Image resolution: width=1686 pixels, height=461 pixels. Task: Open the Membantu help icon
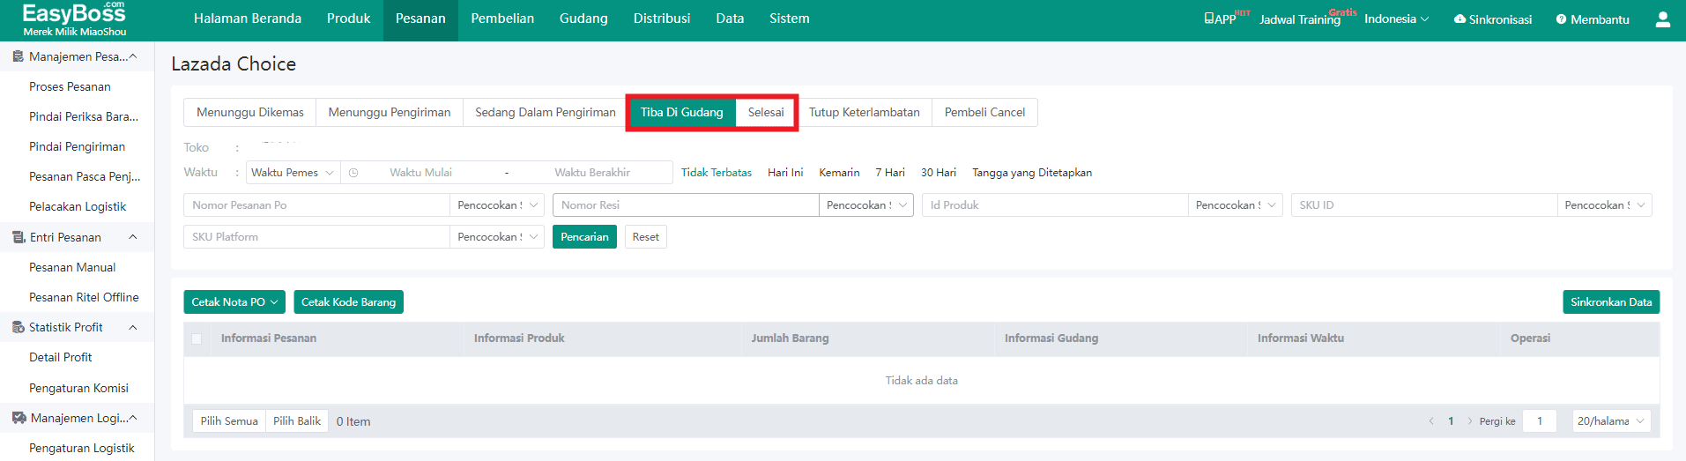point(1561,19)
